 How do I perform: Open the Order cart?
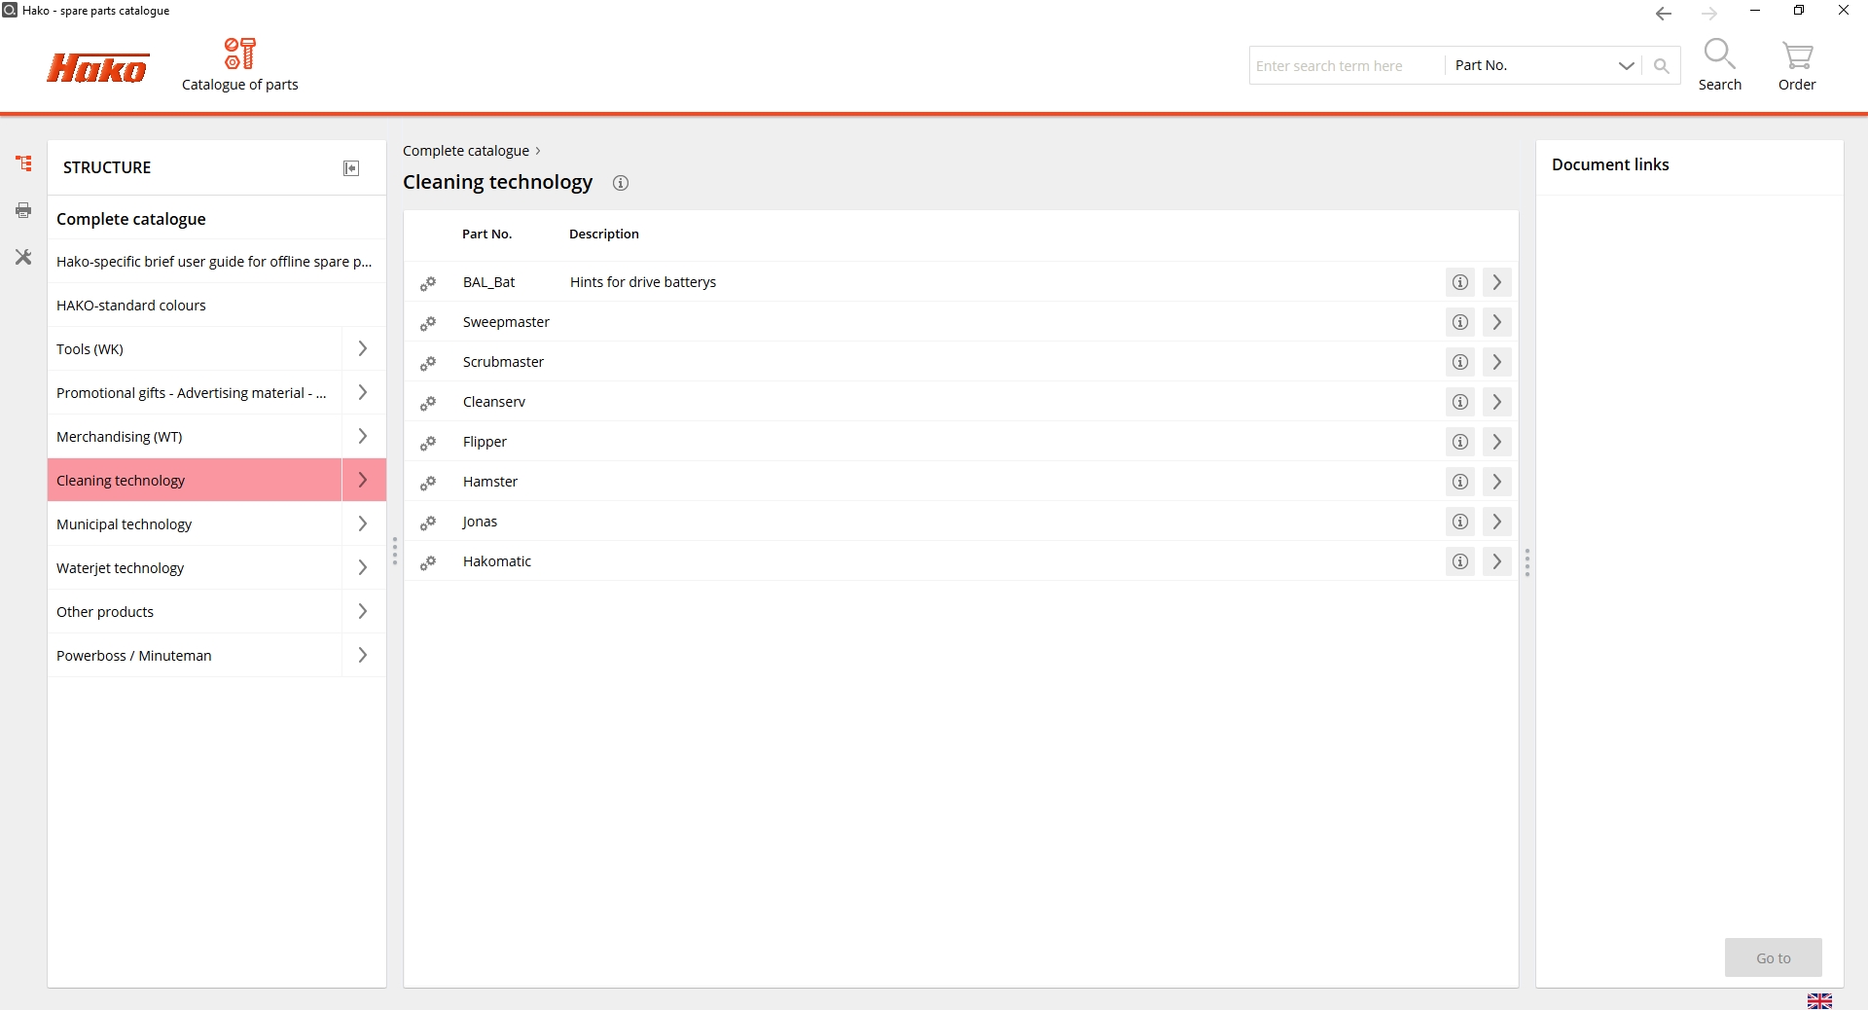(1797, 65)
